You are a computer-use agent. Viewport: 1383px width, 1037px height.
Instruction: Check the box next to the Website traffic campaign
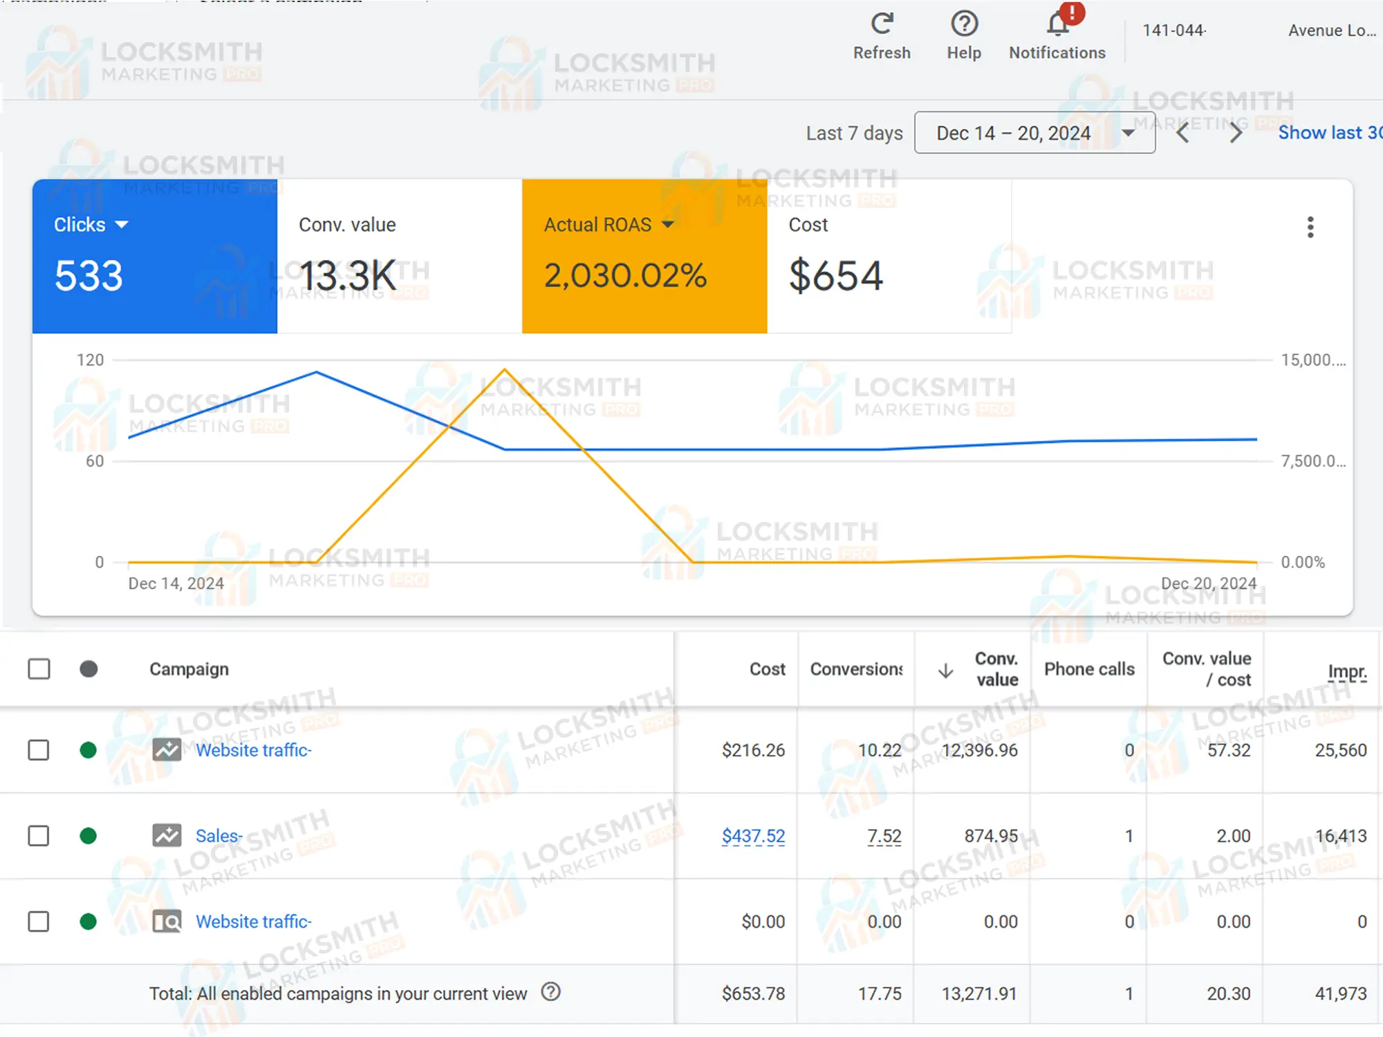coord(39,750)
